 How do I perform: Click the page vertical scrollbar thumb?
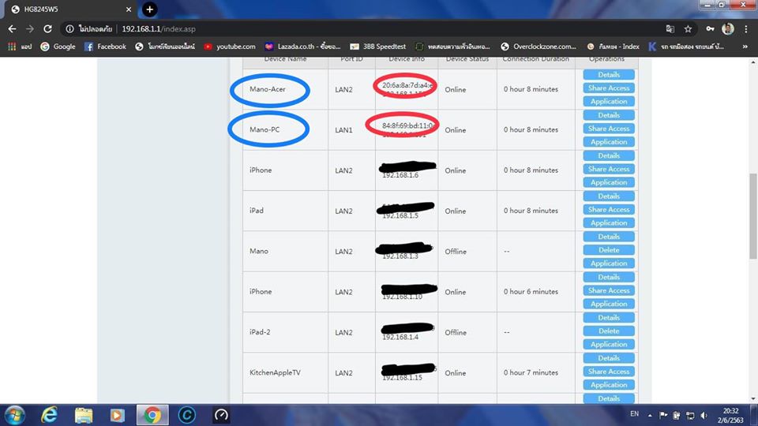(753, 216)
